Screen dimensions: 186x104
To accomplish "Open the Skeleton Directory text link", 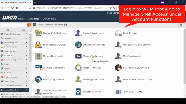I will [92, 92].
